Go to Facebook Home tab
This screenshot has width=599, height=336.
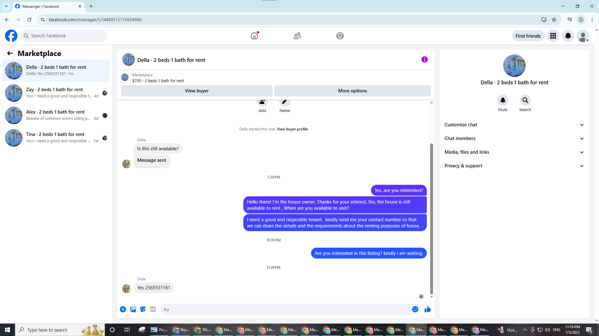click(x=254, y=36)
